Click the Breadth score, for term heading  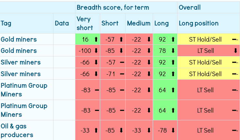(x=112, y=7)
